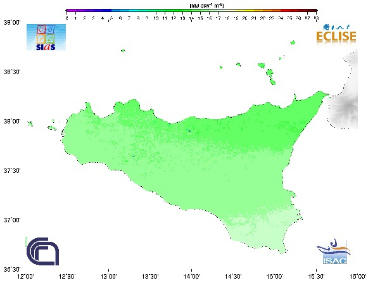Click the 12°00' longitude label
The image size is (380, 285).
[x=26, y=276]
